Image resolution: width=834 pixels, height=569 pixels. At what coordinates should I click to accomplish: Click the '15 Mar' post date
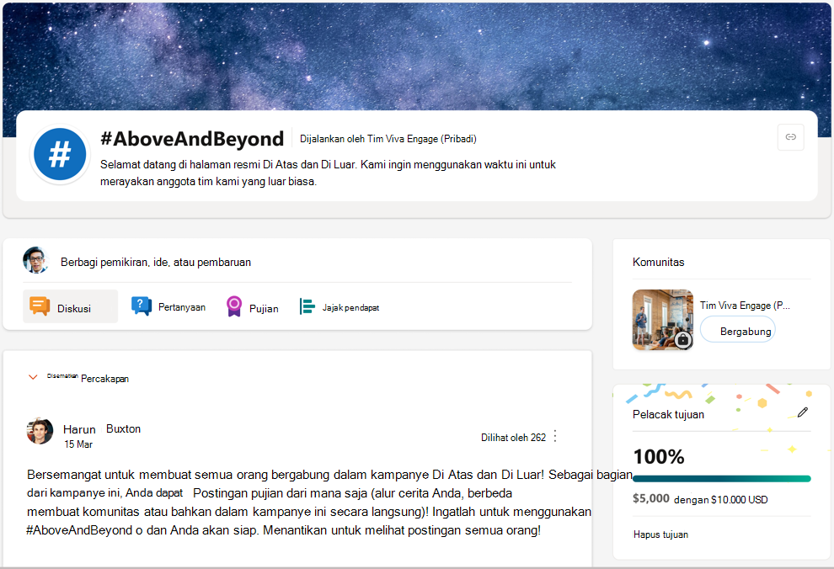coord(78,444)
